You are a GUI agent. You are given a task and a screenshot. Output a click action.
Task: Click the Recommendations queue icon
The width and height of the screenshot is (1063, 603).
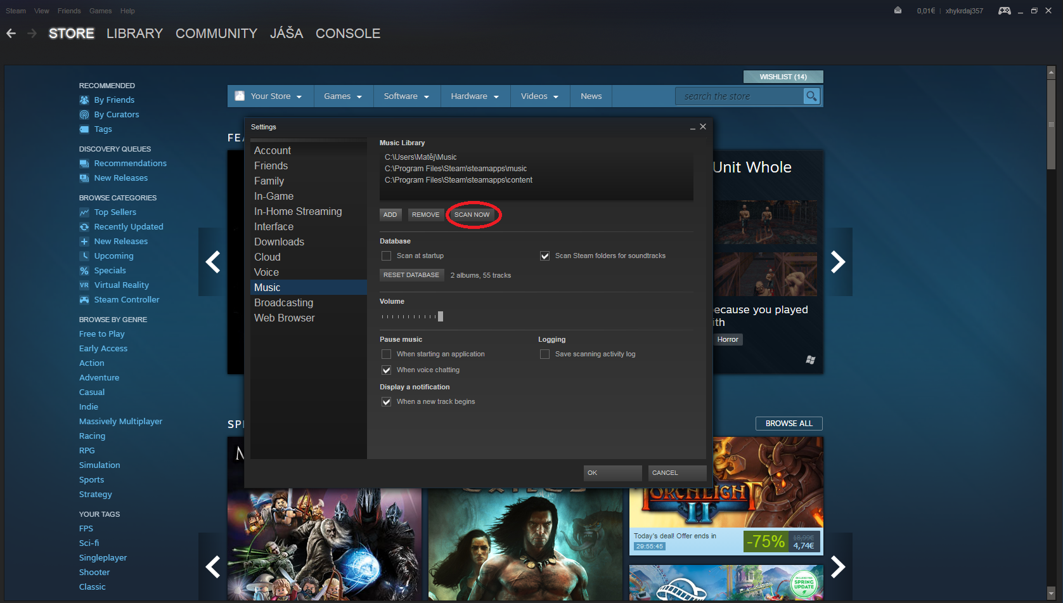pos(84,164)
